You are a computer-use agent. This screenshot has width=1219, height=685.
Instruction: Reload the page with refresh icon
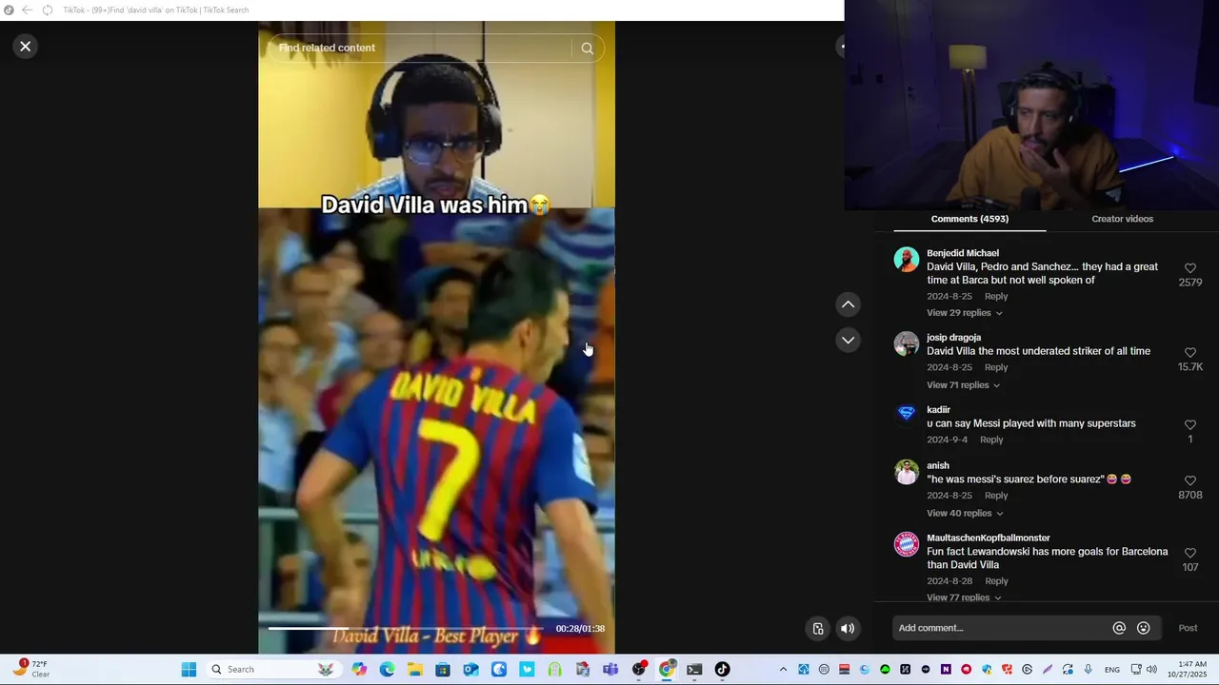pyautogui.click(x=47, y=10)
